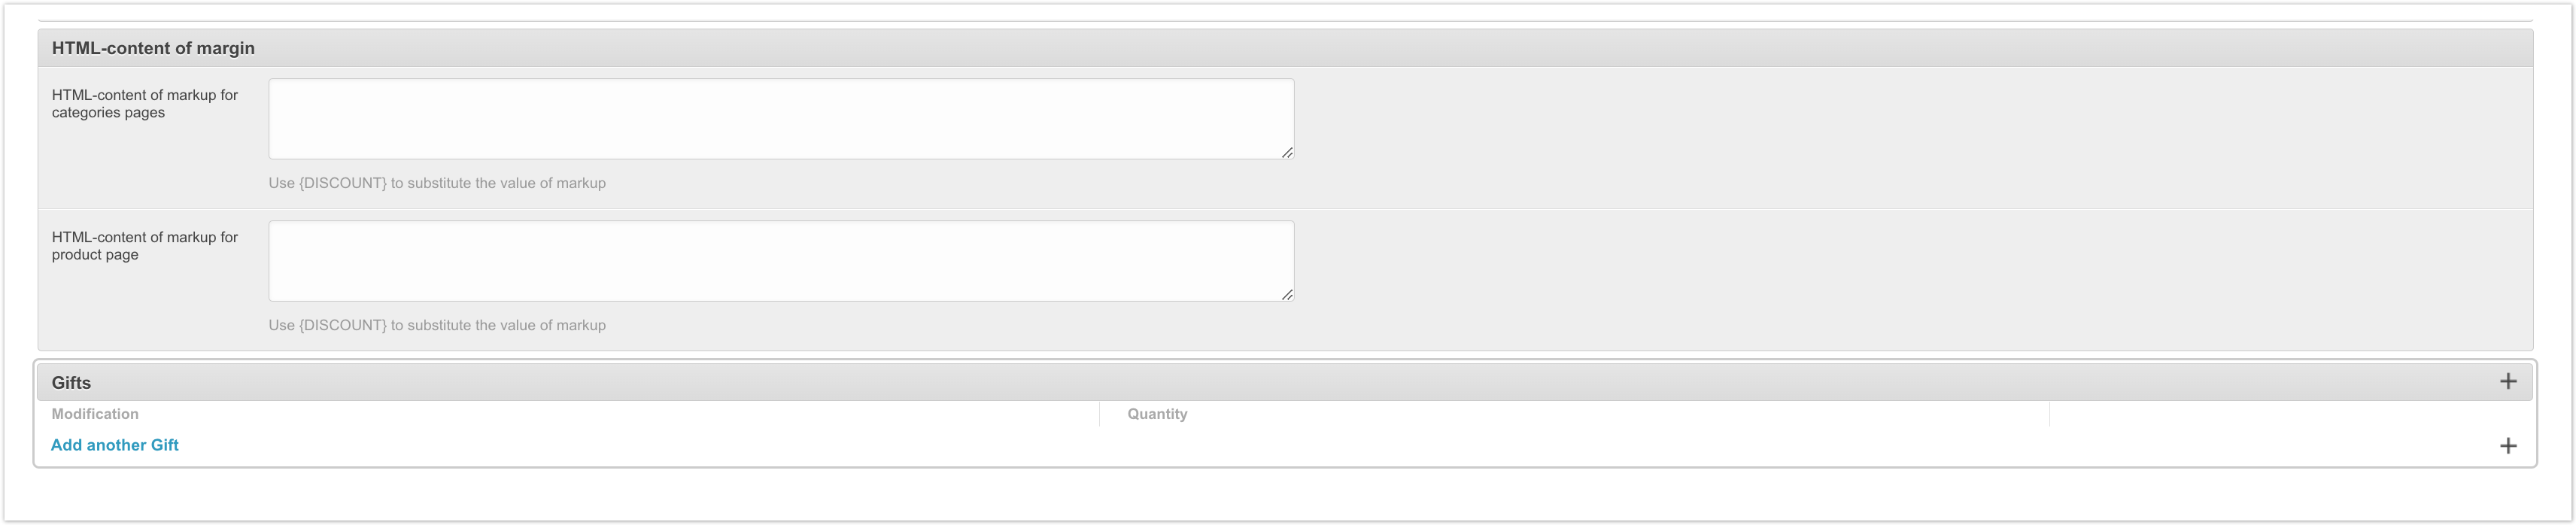2576x525 pixels.
Task: Click the DISCOUNT hint under categories pages textarea
Action: click(x=437, y=183)
